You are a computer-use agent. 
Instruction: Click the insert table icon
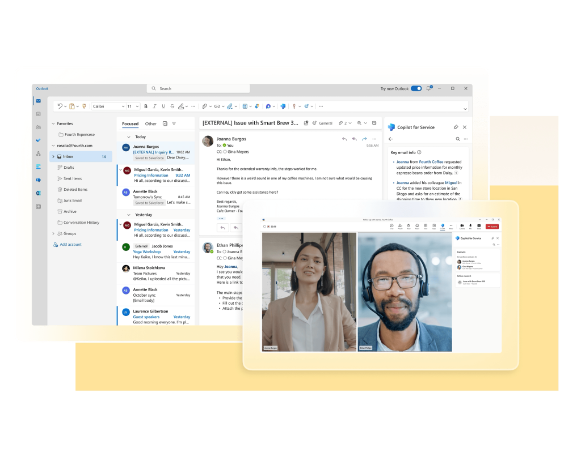(x=245, y=106)
